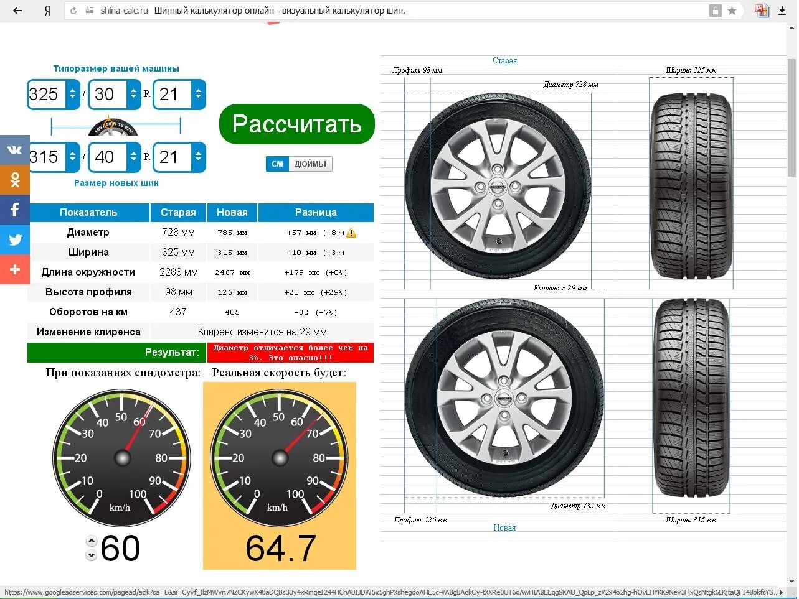Click the old tire side view image
This screenshot has height=599, width=799.
click(498, 187)
